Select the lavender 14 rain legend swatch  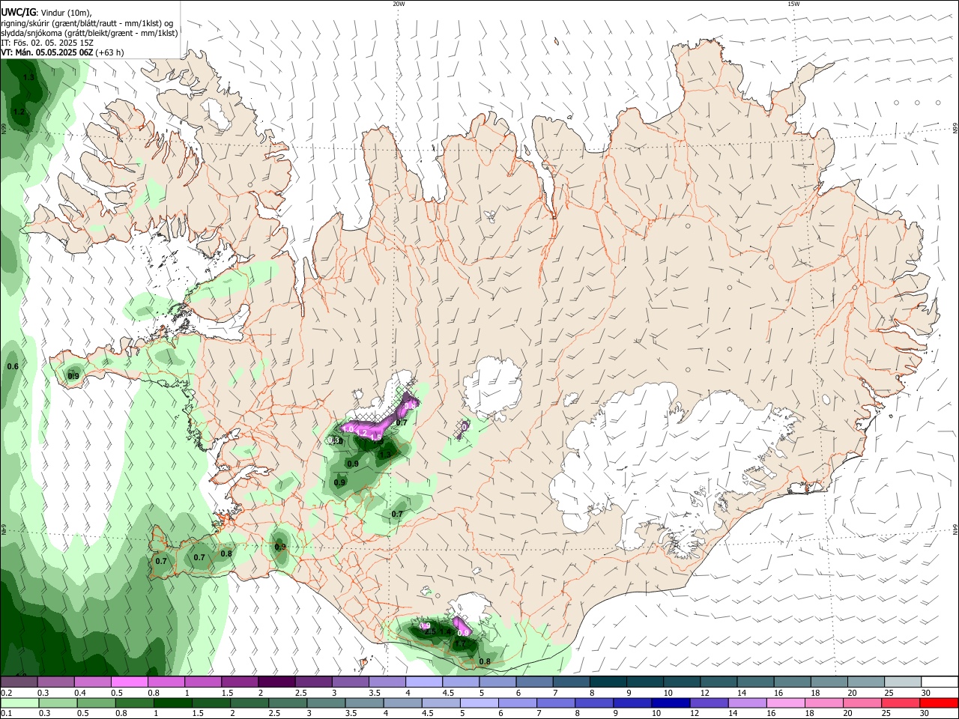[x=747, y=703]
